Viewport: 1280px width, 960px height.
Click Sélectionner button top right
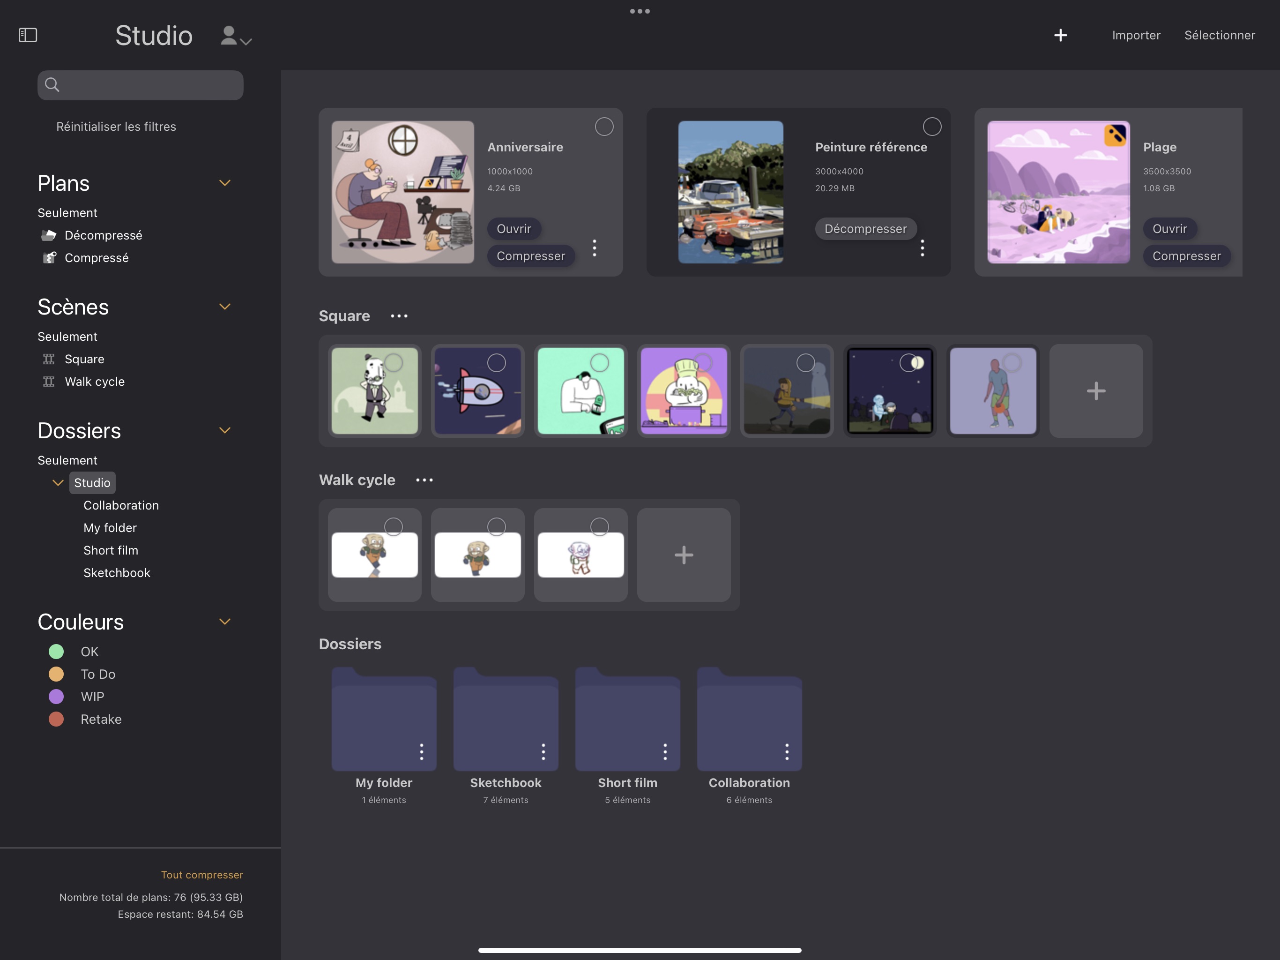pyautogui.click(x=1220, y=33)
